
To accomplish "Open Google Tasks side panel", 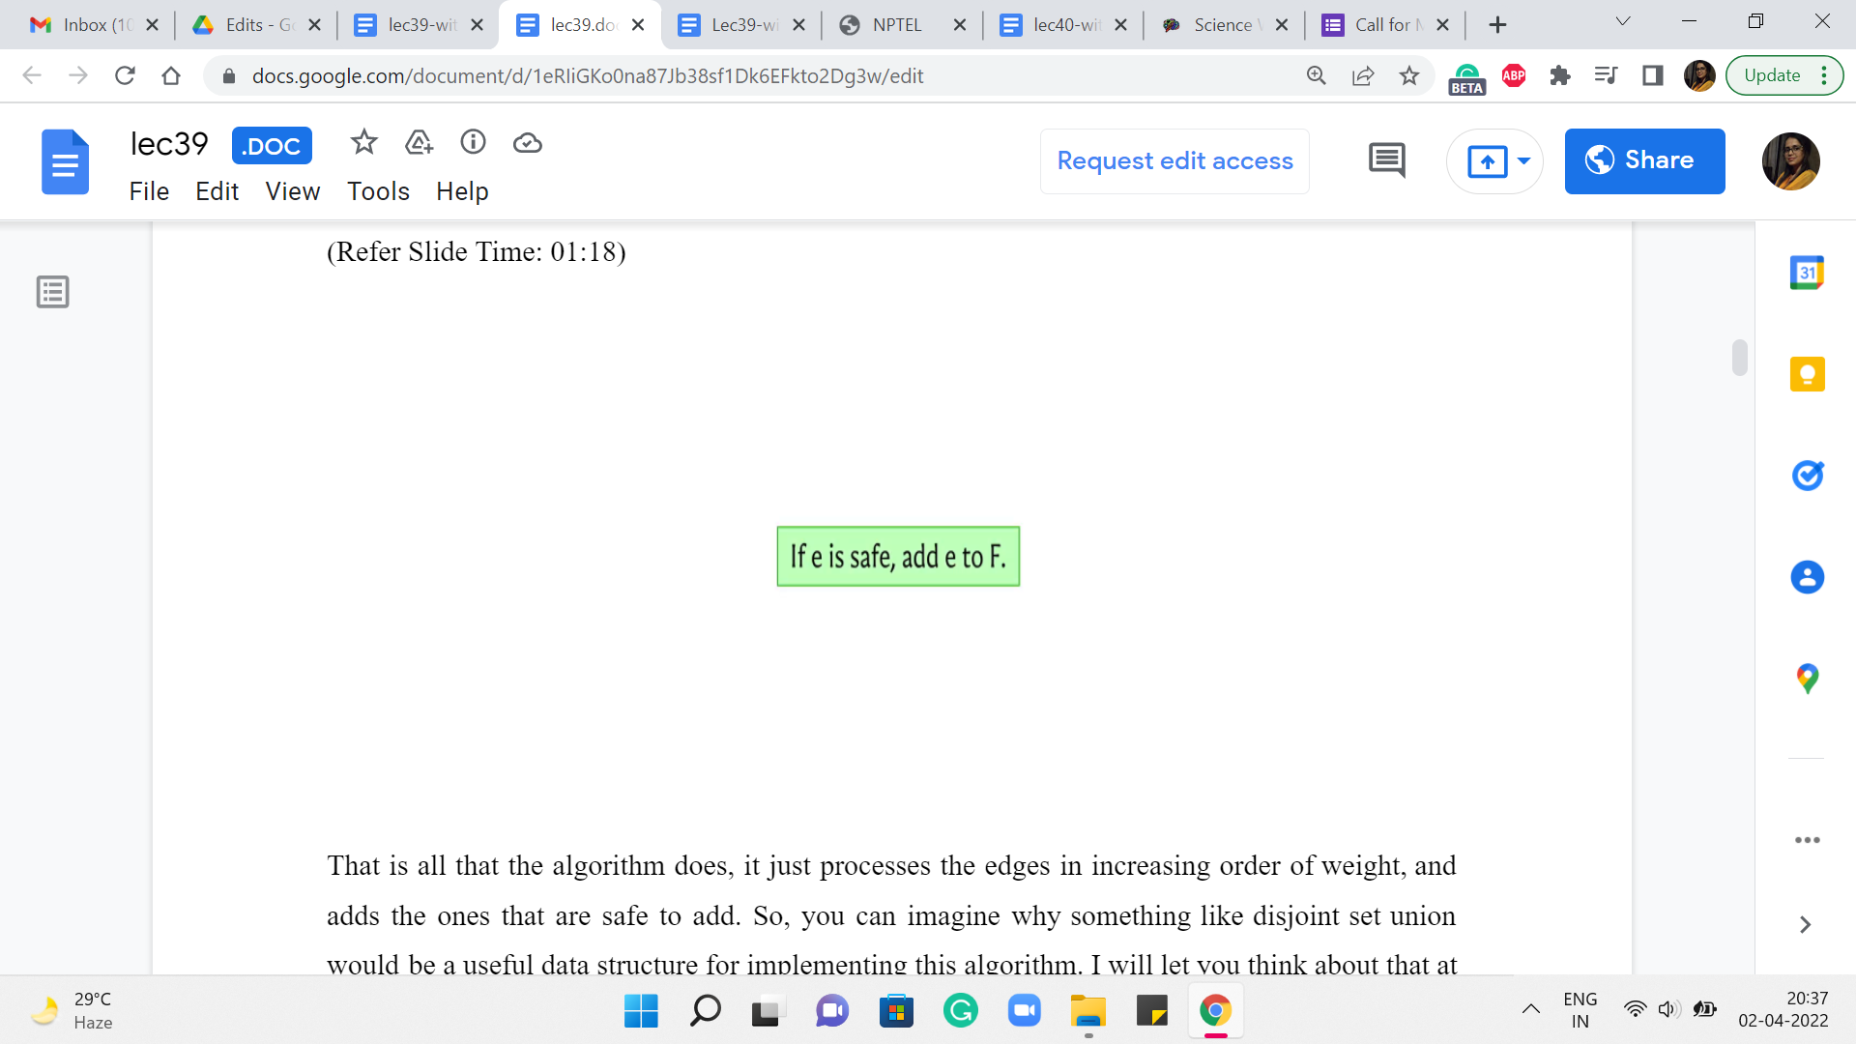I will [x=1807, y=475].
